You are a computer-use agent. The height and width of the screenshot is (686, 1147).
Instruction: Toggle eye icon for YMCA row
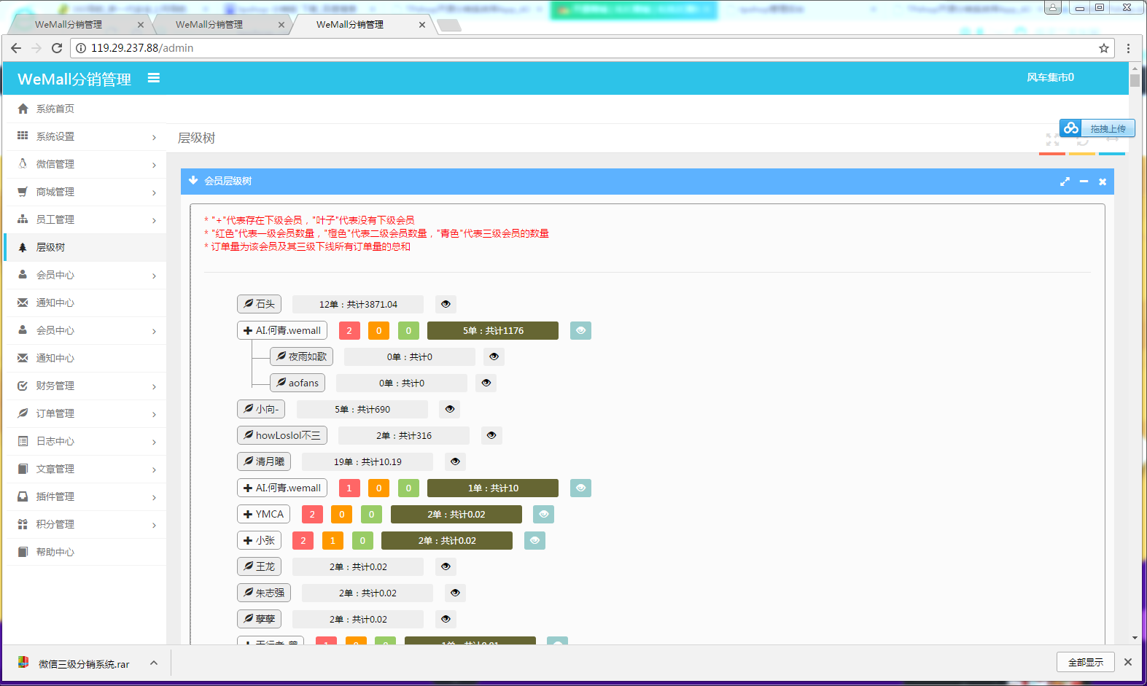pos(543,514)
